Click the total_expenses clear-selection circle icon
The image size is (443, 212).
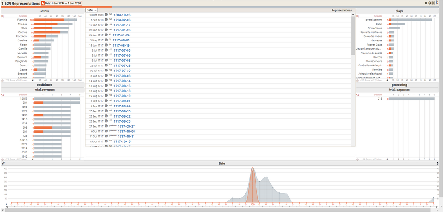pyautogui.click(x=358, y=159)
